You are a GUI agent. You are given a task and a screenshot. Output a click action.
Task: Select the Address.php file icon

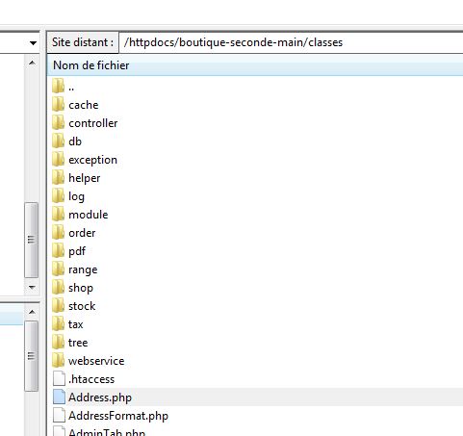coord(59,398)
